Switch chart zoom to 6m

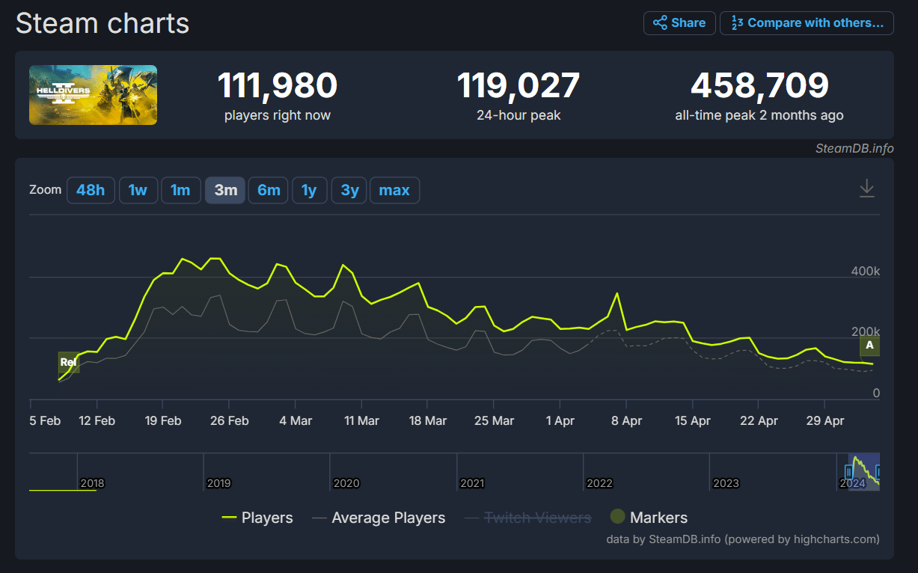(269, 190)
